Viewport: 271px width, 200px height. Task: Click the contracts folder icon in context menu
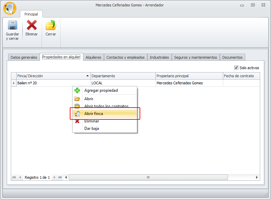click(x=77, y=106)
